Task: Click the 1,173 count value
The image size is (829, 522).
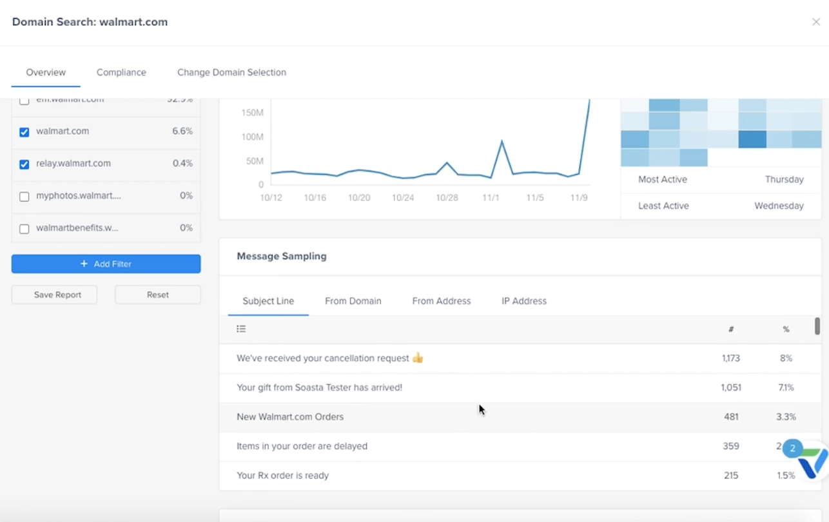Action: [x=731, y=358]
